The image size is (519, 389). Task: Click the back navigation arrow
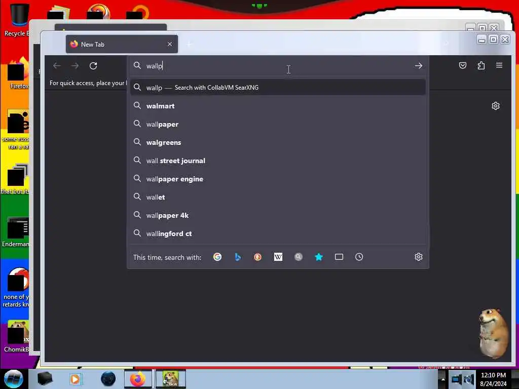point(57,66)
